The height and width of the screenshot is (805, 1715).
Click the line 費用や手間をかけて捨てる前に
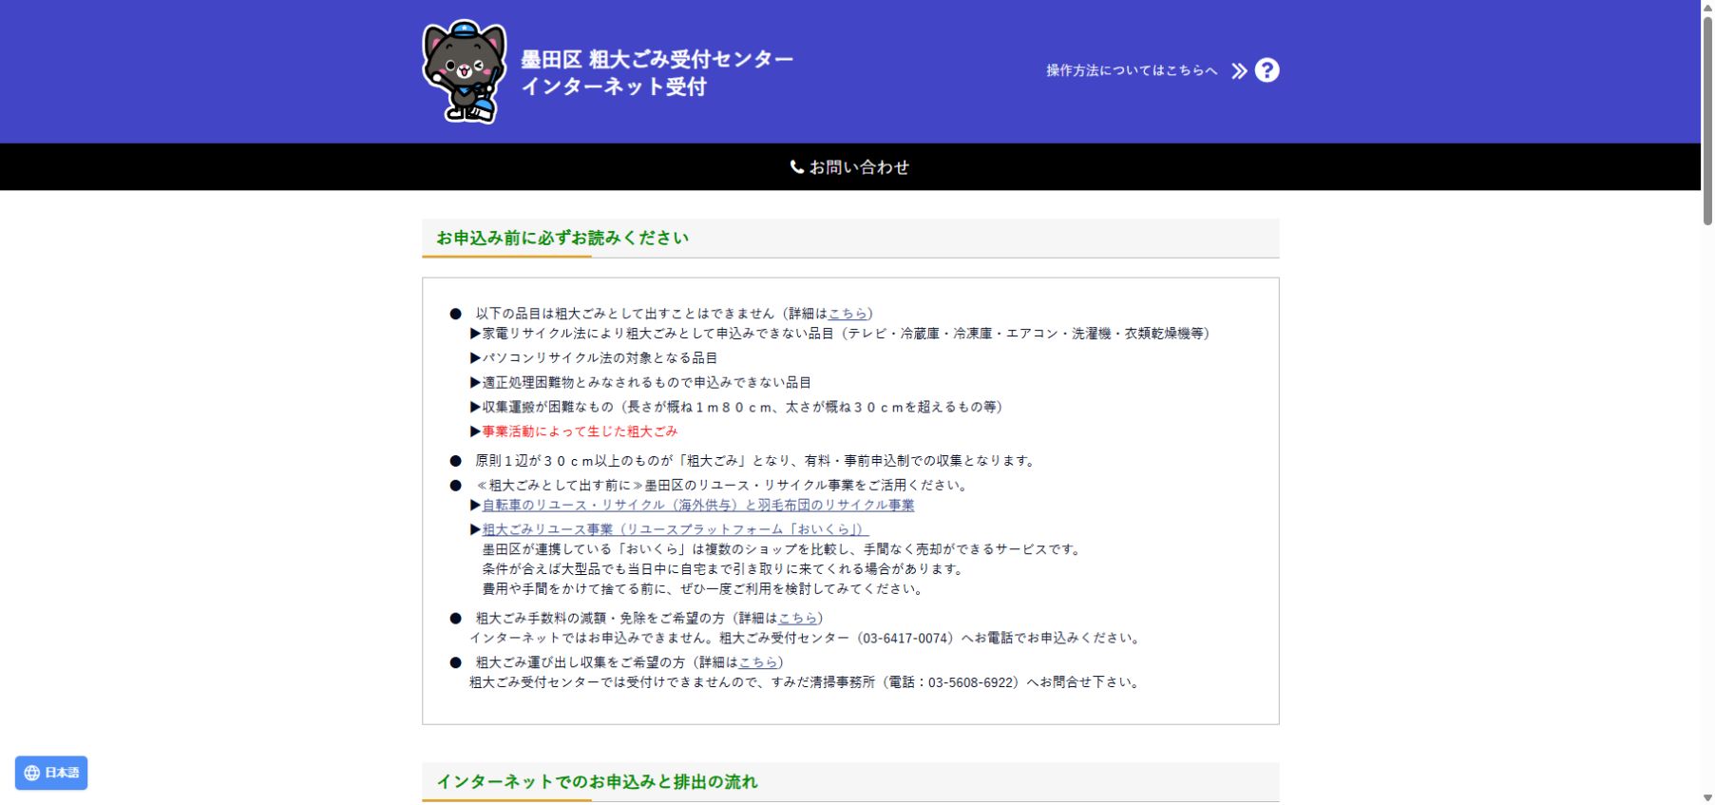702,589
